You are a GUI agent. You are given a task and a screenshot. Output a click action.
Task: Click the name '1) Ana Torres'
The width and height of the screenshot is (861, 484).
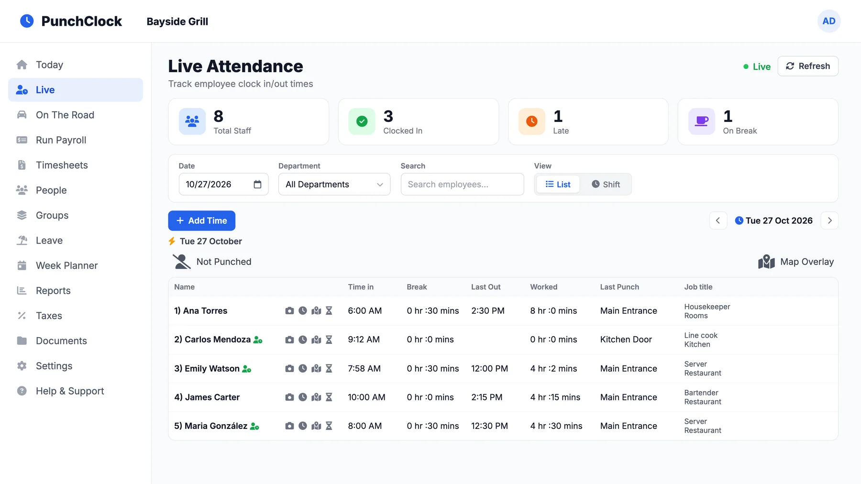coord(201,311)
